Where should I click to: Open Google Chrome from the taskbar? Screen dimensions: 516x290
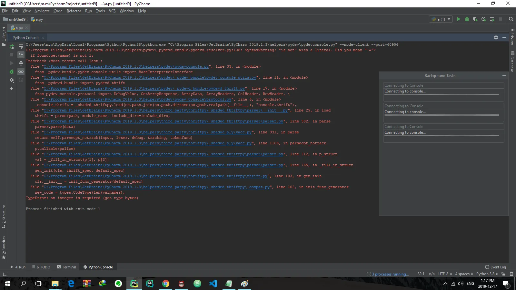(x=166, y=284)
